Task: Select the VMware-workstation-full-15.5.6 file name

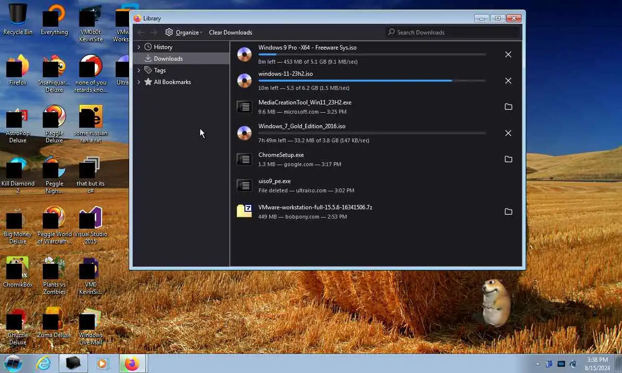Action: point(315,207)
